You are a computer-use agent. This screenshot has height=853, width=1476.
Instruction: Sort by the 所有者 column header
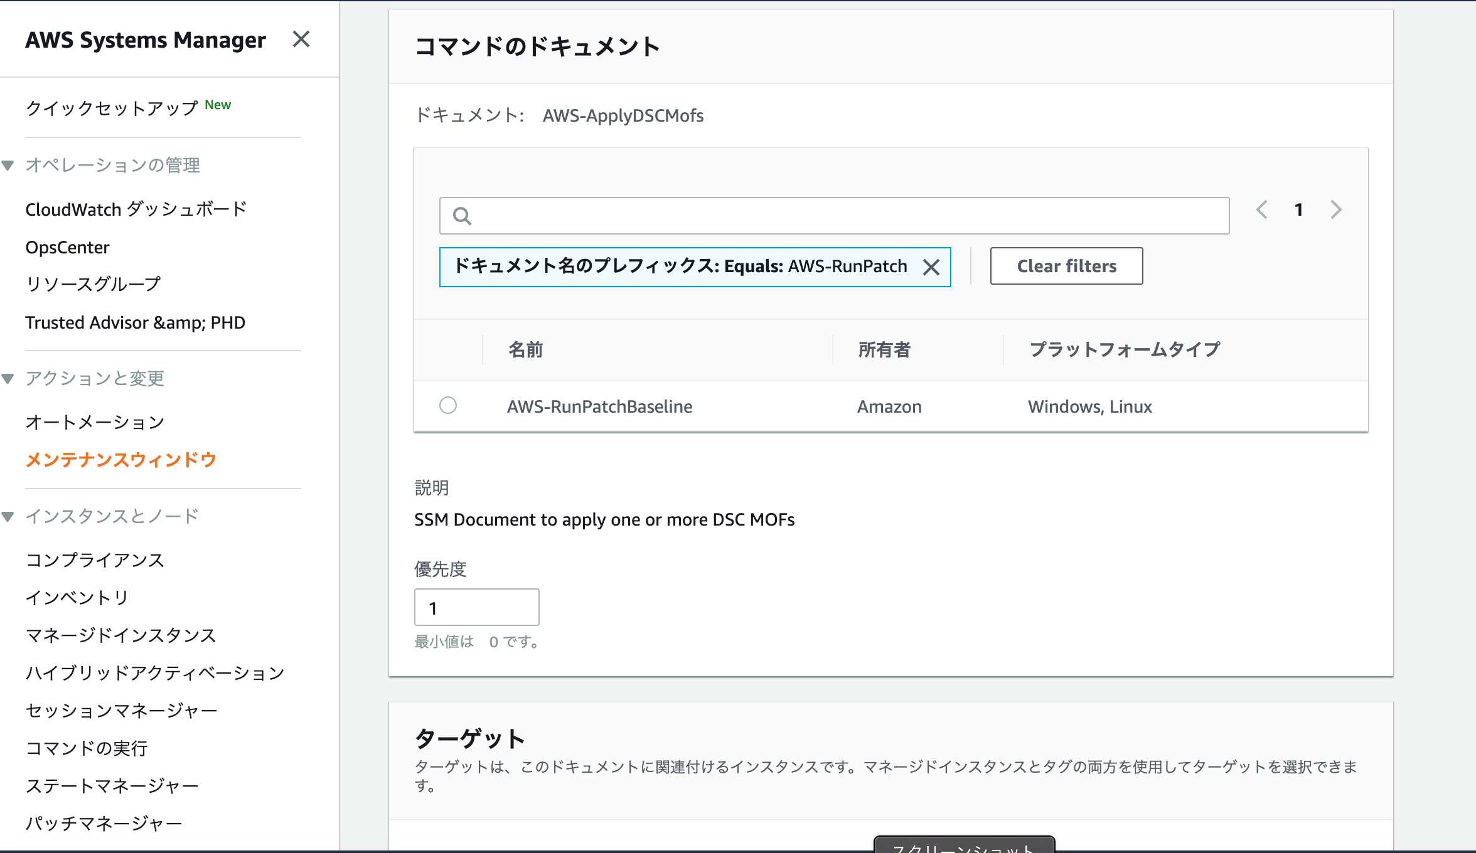click(884, 349)
